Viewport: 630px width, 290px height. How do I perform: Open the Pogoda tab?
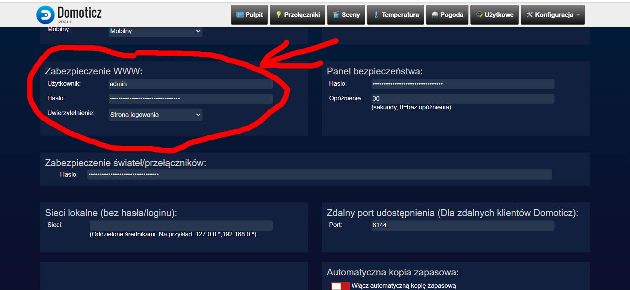coord(447,15)
